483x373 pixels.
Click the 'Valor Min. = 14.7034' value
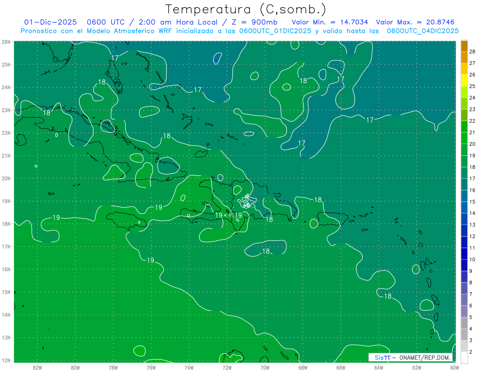330,22
